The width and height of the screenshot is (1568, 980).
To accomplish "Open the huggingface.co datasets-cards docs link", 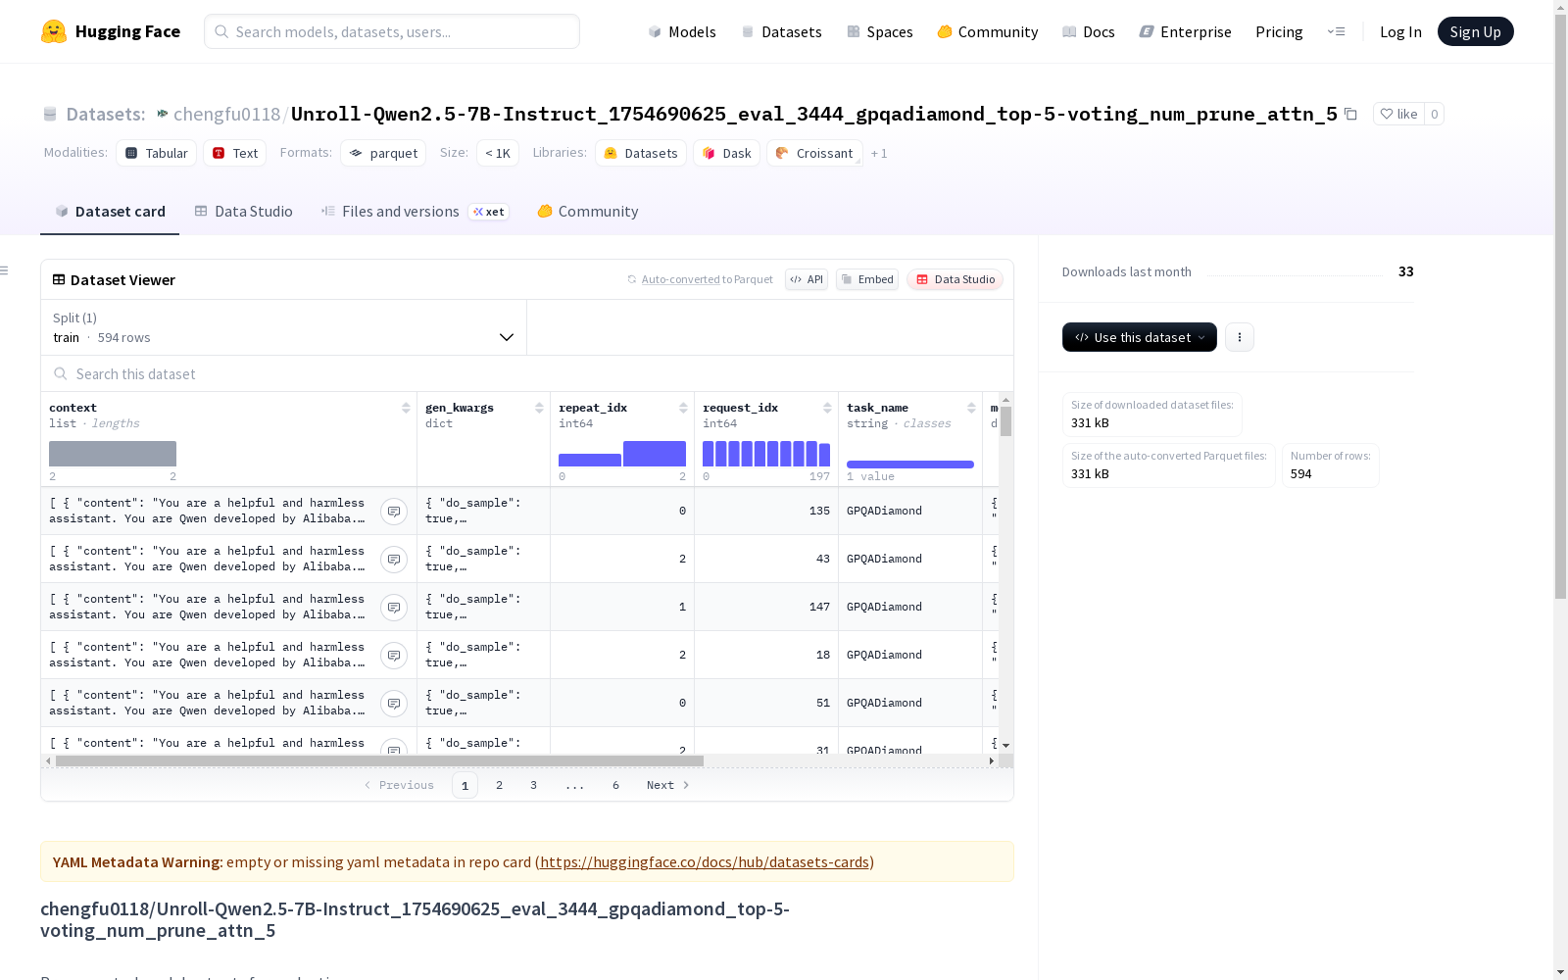I will (705, 862).
